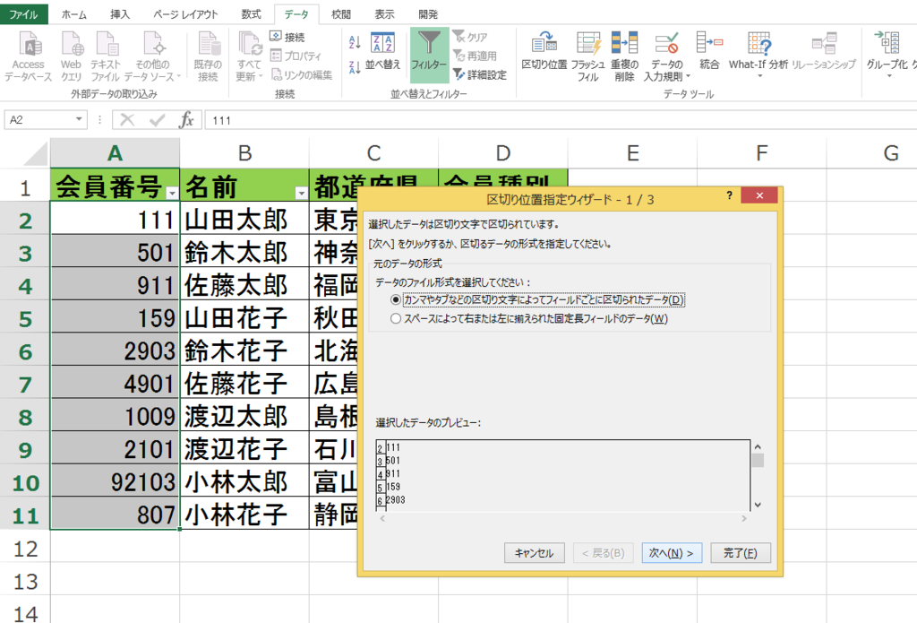This screenshot has width=917, height=623.
Task: Switch to the ホーム tab
Action: click(x=74, y=13)
